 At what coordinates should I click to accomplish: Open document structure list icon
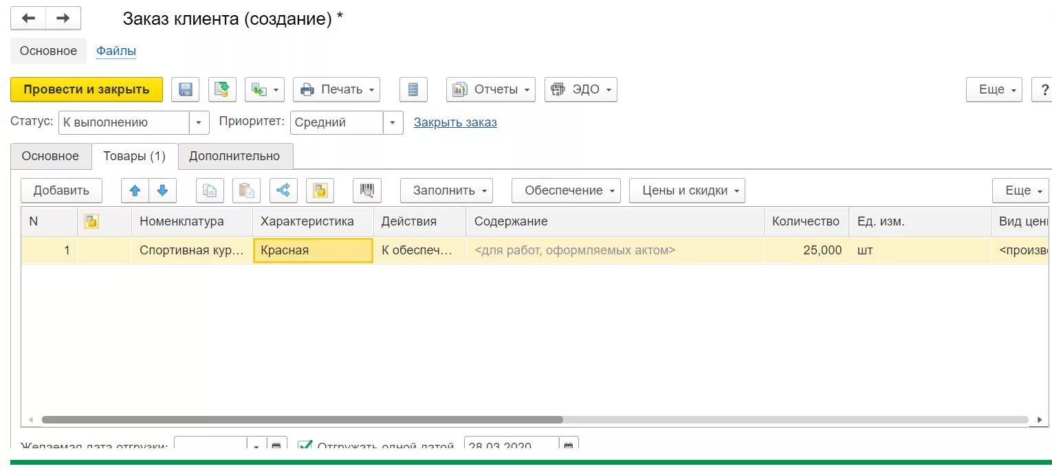pyautogui.click(x=413, y=89)
